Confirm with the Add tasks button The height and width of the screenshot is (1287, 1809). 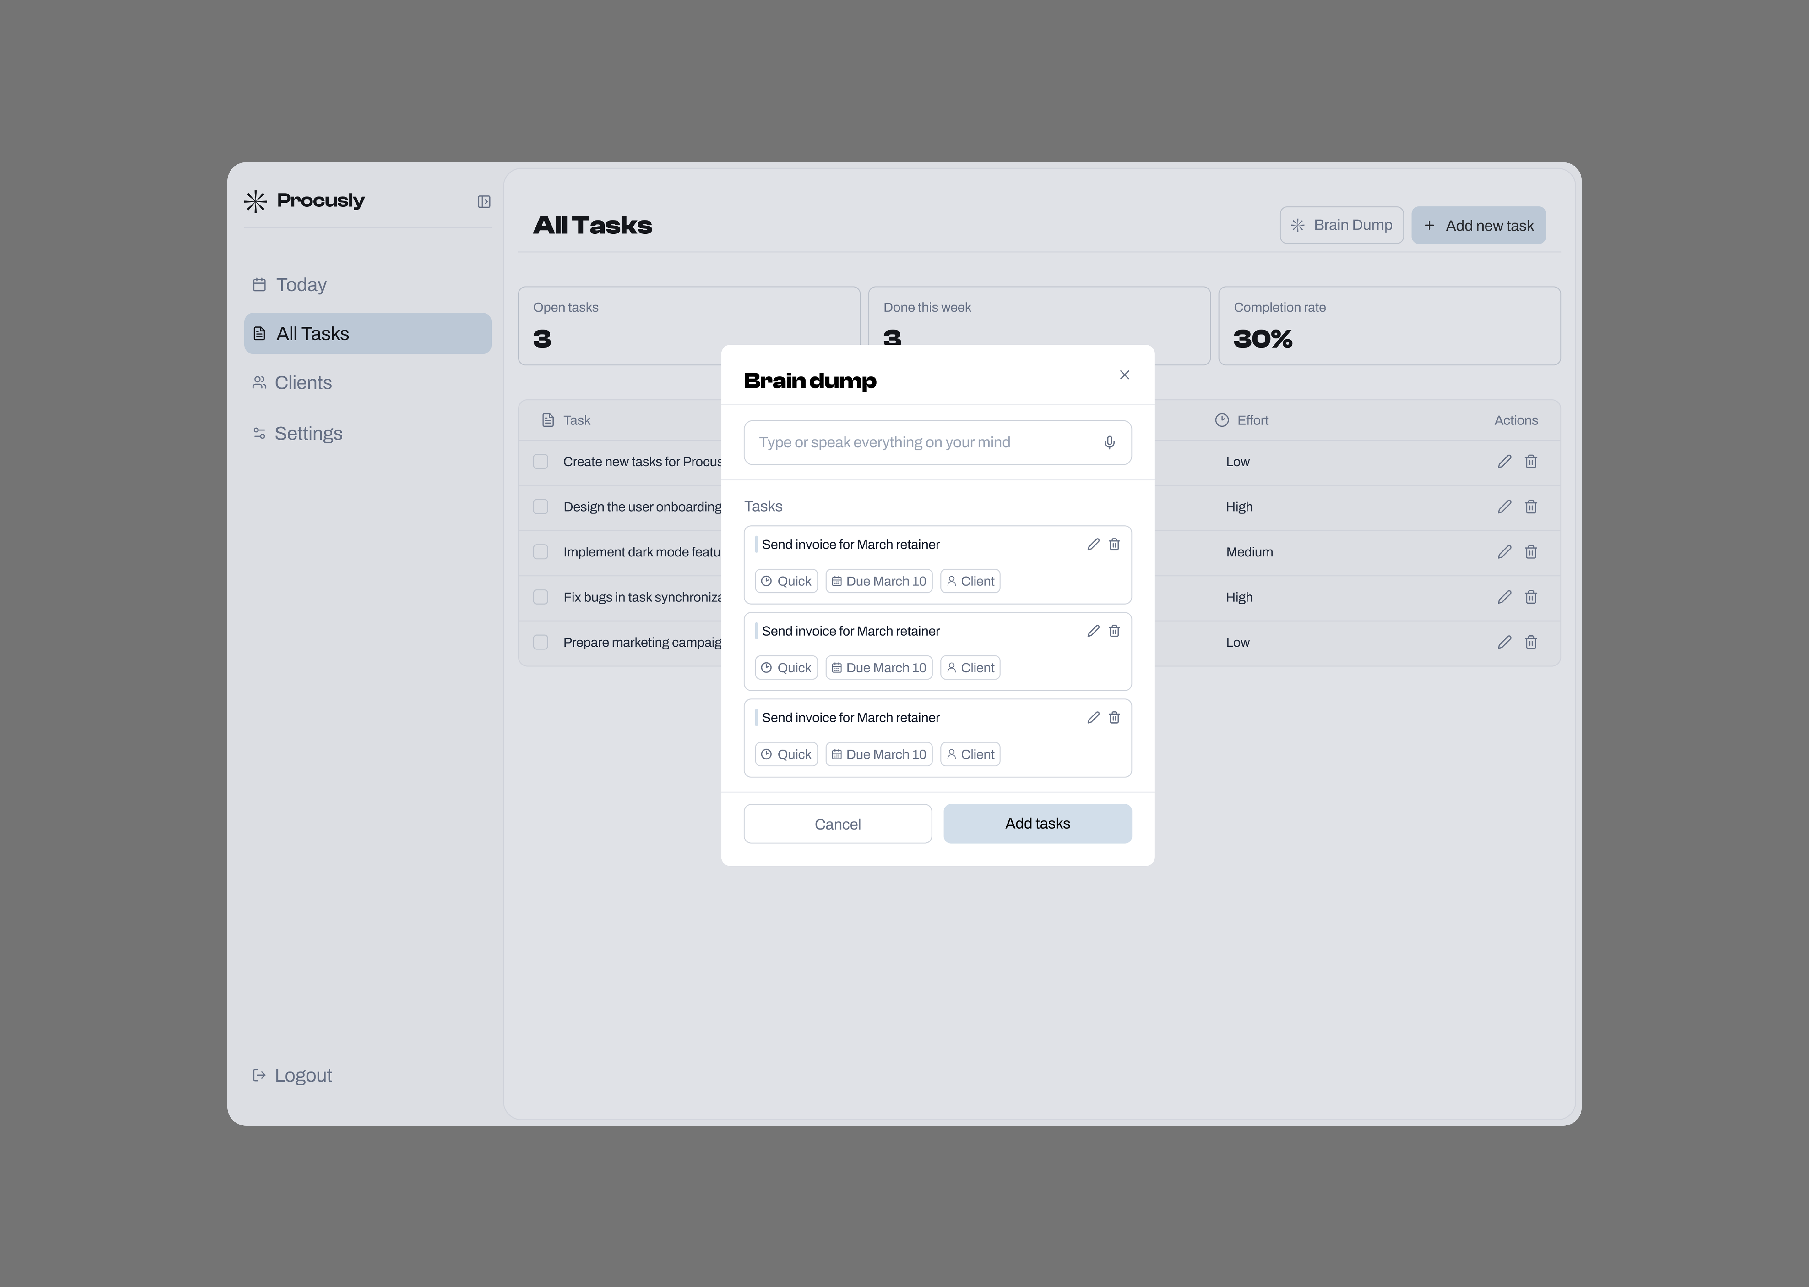[x=1038, y=824]
